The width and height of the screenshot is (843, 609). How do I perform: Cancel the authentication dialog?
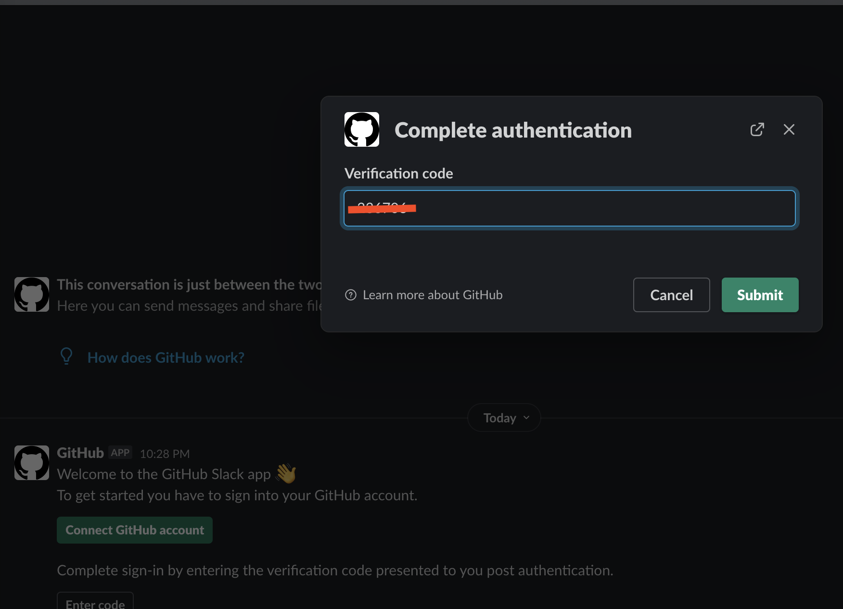click(x=671, y=295)
